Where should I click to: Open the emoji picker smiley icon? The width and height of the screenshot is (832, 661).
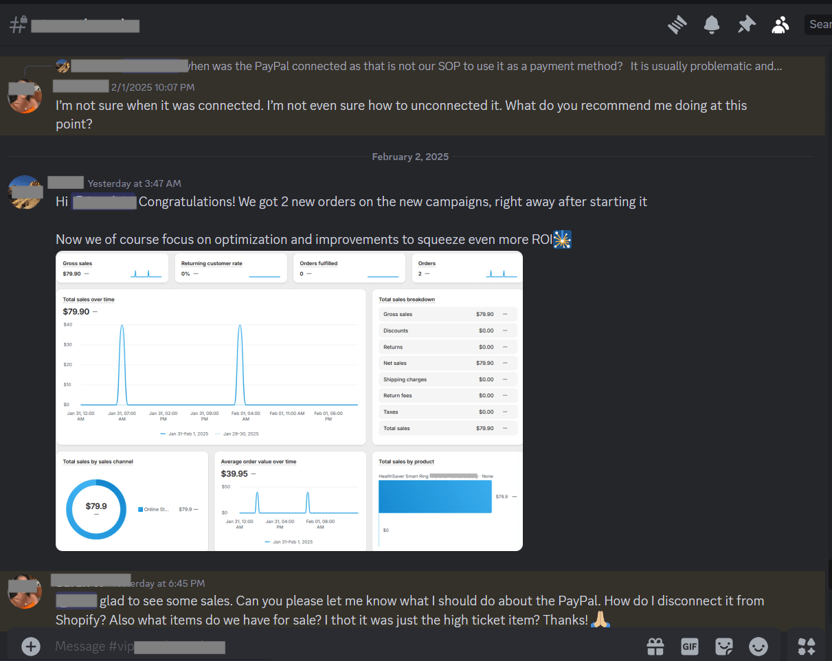point(758,646)
